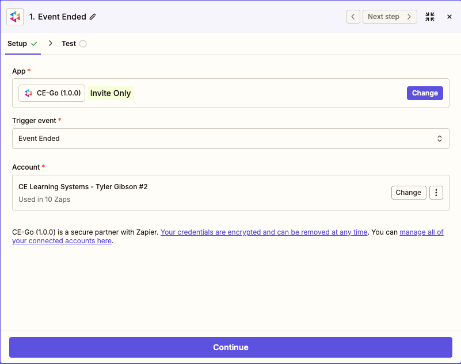Viewport: 461px width, 364px height.
Task: Select the CE-Go (1.0.0) app chip
Action: point(52,93)
